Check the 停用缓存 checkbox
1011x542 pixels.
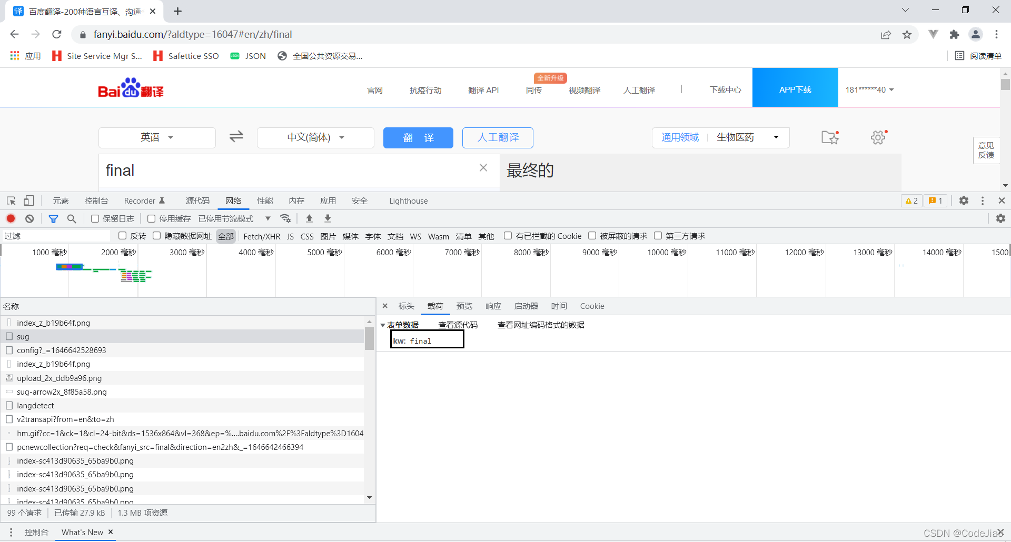152,218
